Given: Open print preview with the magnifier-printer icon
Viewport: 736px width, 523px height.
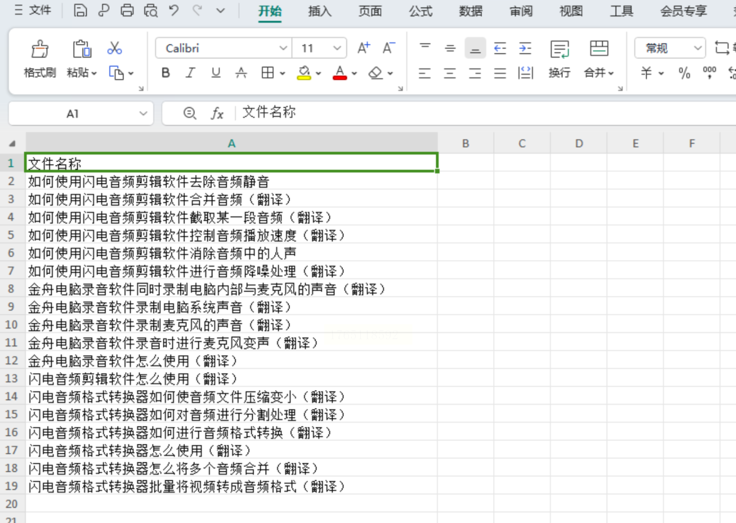Looking at the screenshot, I should [x=151, y=10].
